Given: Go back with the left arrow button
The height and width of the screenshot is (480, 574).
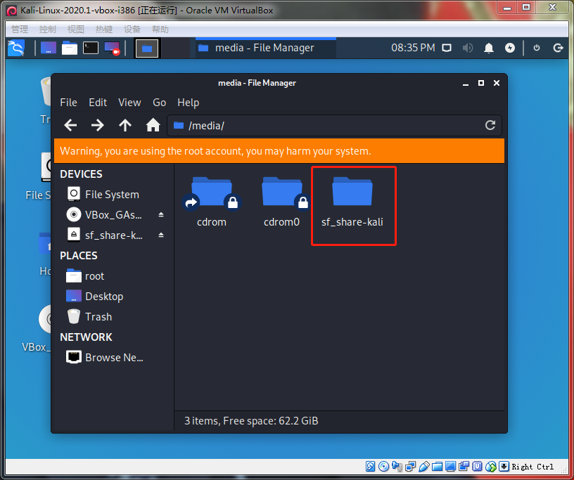Looking at the screenshot, I should [x=70, y=126].
